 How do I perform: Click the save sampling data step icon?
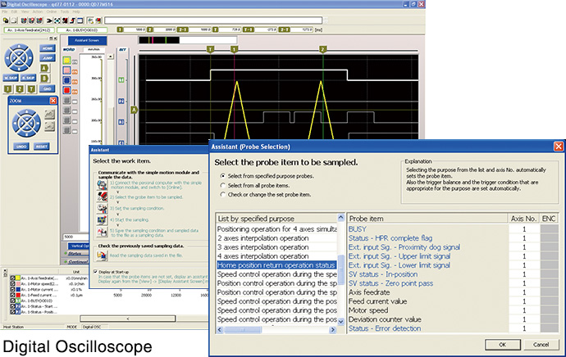click(x=101, y=233)
